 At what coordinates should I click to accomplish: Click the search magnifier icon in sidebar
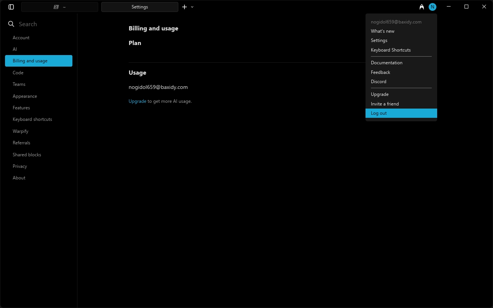pyautogui.click(x=11, y=24)
